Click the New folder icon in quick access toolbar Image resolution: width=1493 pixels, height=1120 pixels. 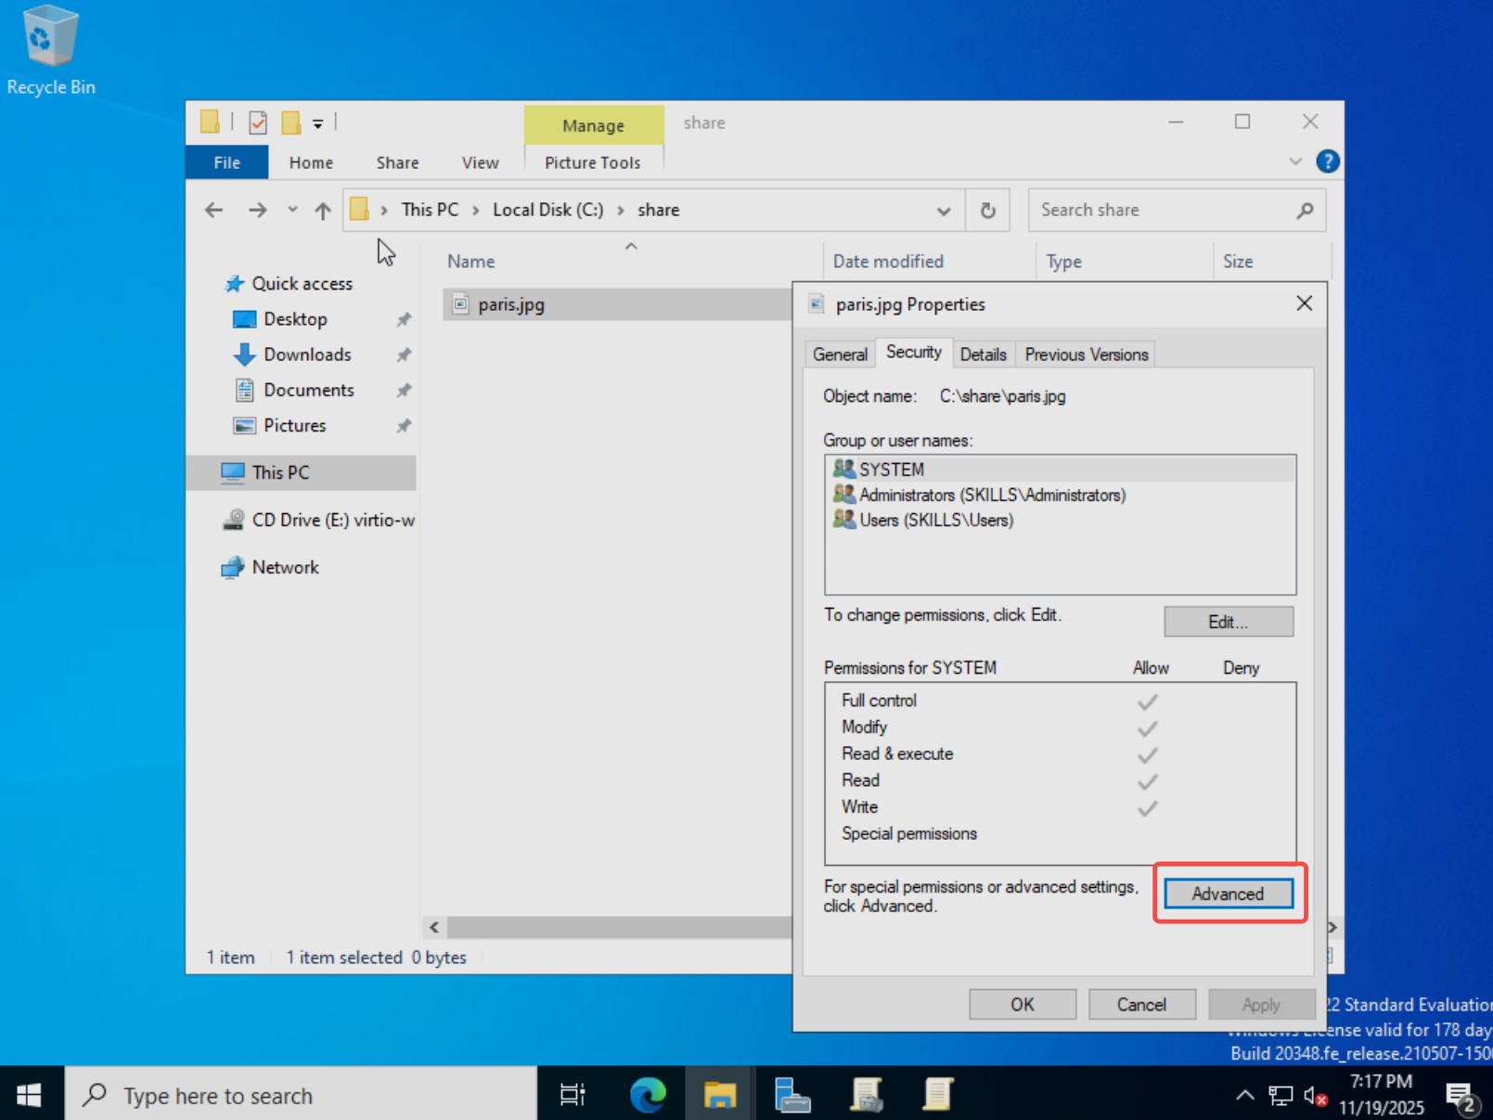tap(291, 122)
